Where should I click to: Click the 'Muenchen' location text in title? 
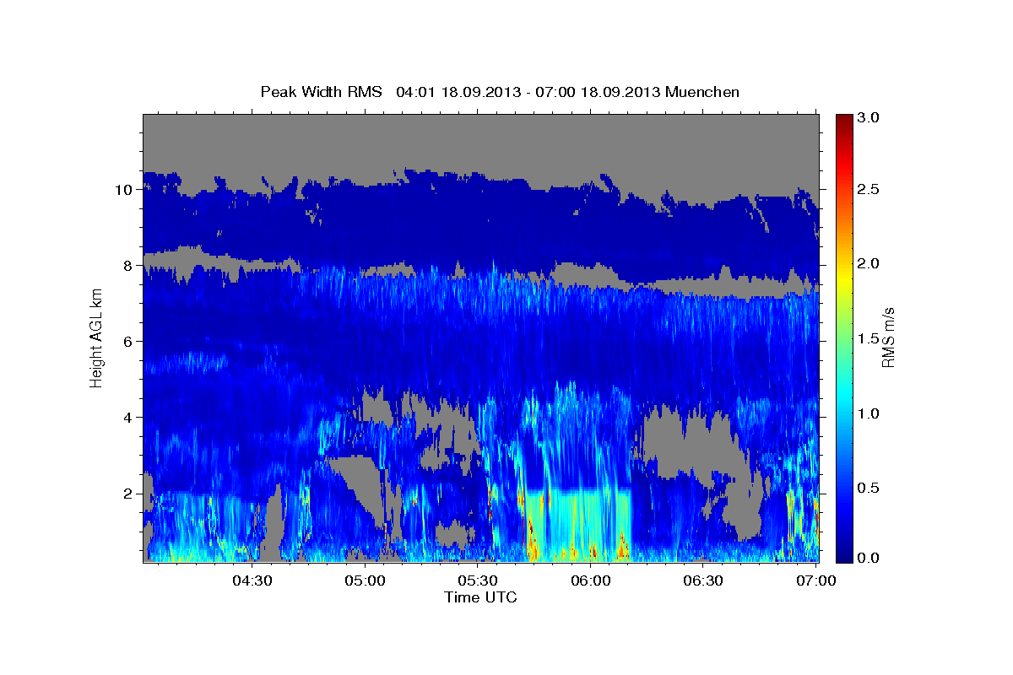702,92
